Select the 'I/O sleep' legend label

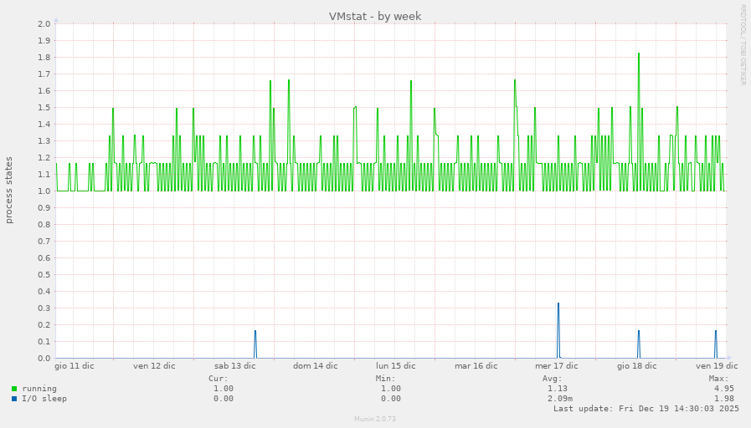(44, 399)
